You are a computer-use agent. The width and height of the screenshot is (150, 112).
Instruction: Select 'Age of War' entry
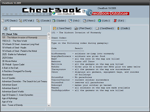tap(24, 102)
